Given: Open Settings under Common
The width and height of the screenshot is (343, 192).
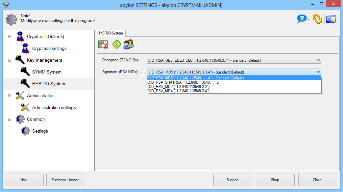Looking at the screenshot, I should coord(40,131).
